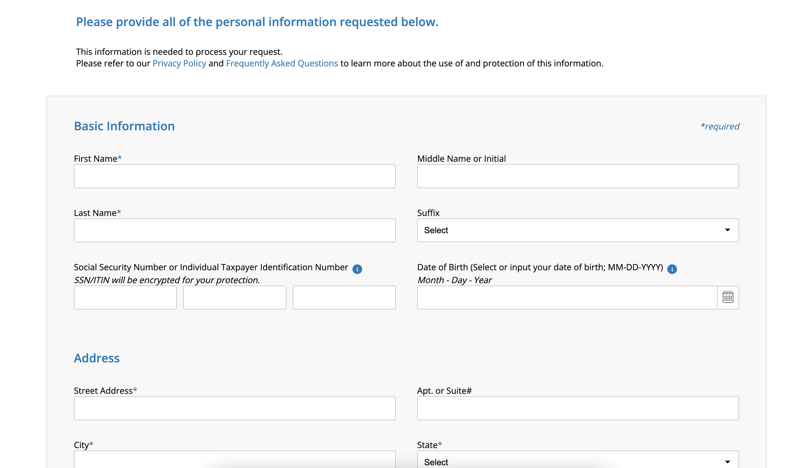Click the First Name input field
The image size is (807, 468).
[234, 176]
